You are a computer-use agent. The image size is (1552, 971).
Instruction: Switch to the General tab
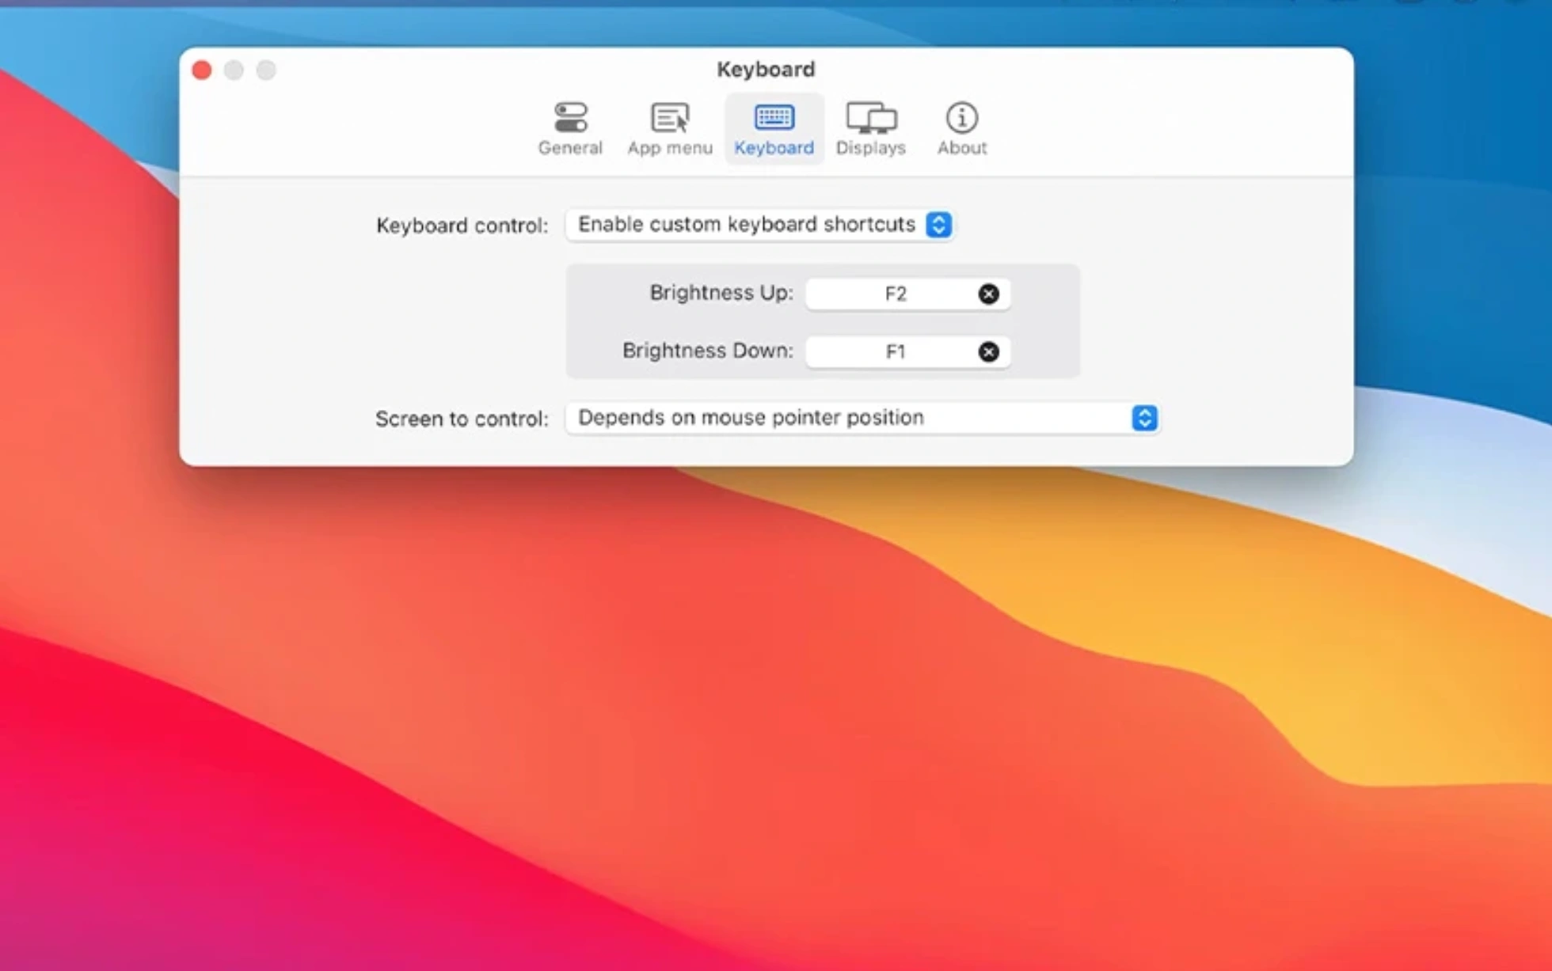pos(569,127)
